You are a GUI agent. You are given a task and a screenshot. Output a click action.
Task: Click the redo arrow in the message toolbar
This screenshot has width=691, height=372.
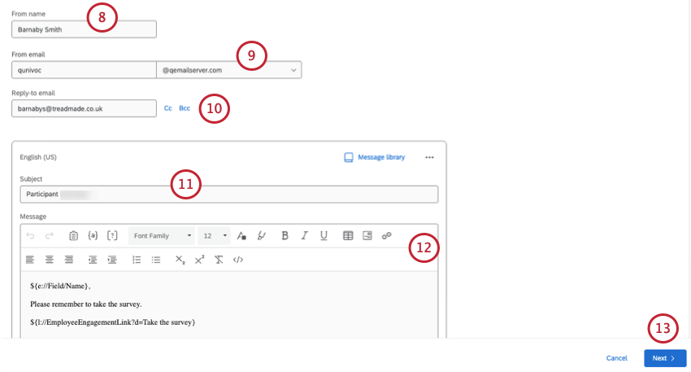(50, 235)
